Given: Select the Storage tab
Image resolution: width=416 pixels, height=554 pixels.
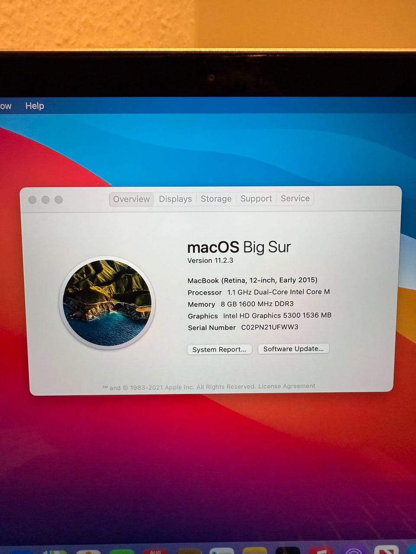Looking at the screenshot, I should [x=216, y=199].
